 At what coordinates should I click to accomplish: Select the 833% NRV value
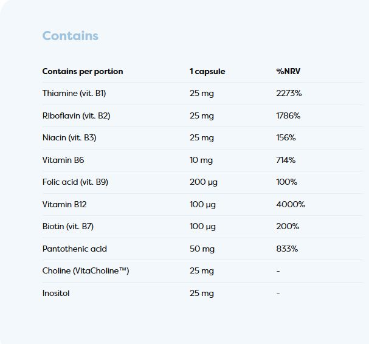coord(287,249)
